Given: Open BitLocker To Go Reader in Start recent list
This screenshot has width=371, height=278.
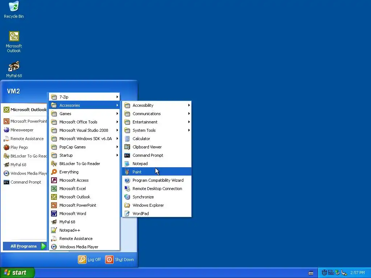Looking at the screenshot, I should coord(25,156).
